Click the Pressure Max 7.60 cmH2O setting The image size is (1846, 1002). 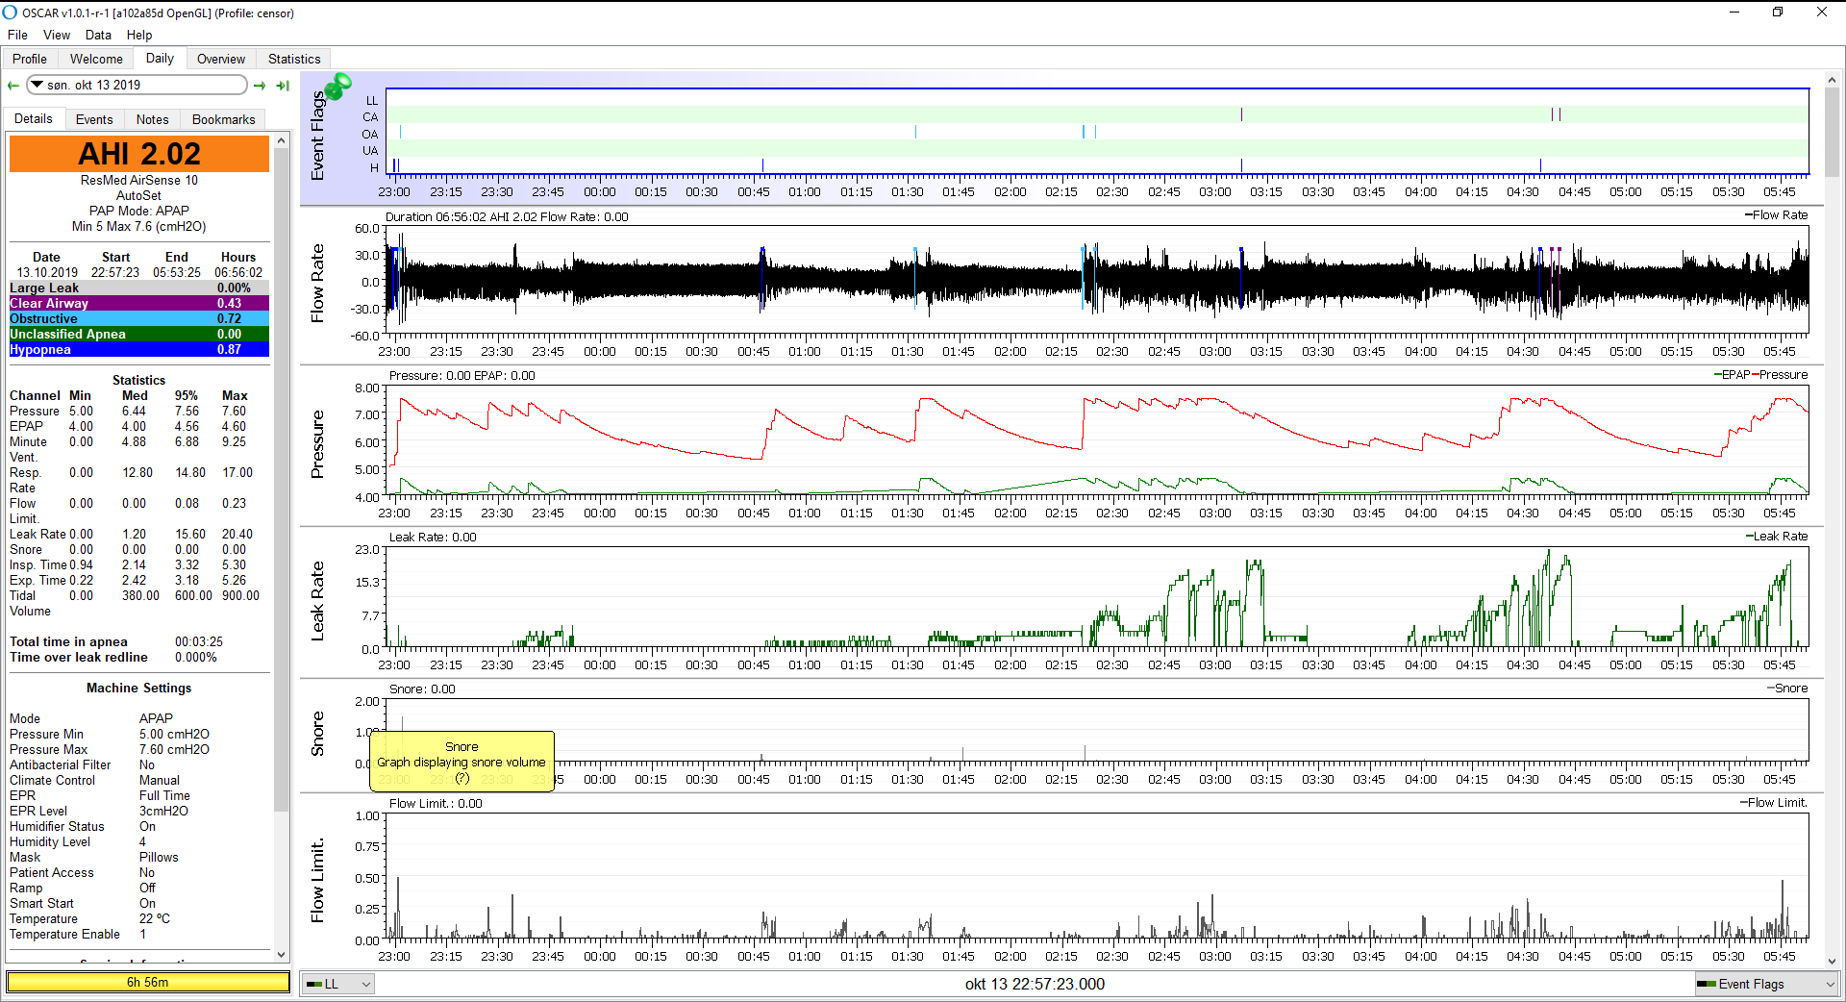(x=110, y=749)
